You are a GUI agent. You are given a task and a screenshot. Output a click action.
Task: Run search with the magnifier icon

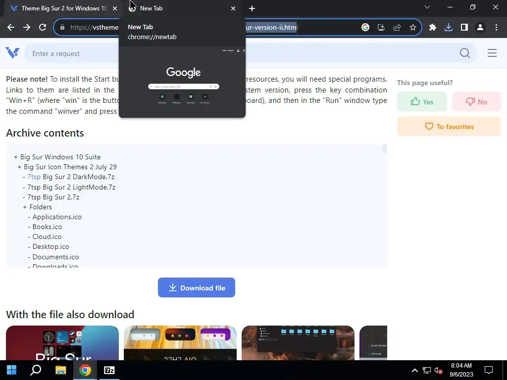click(x=464, y=53)
